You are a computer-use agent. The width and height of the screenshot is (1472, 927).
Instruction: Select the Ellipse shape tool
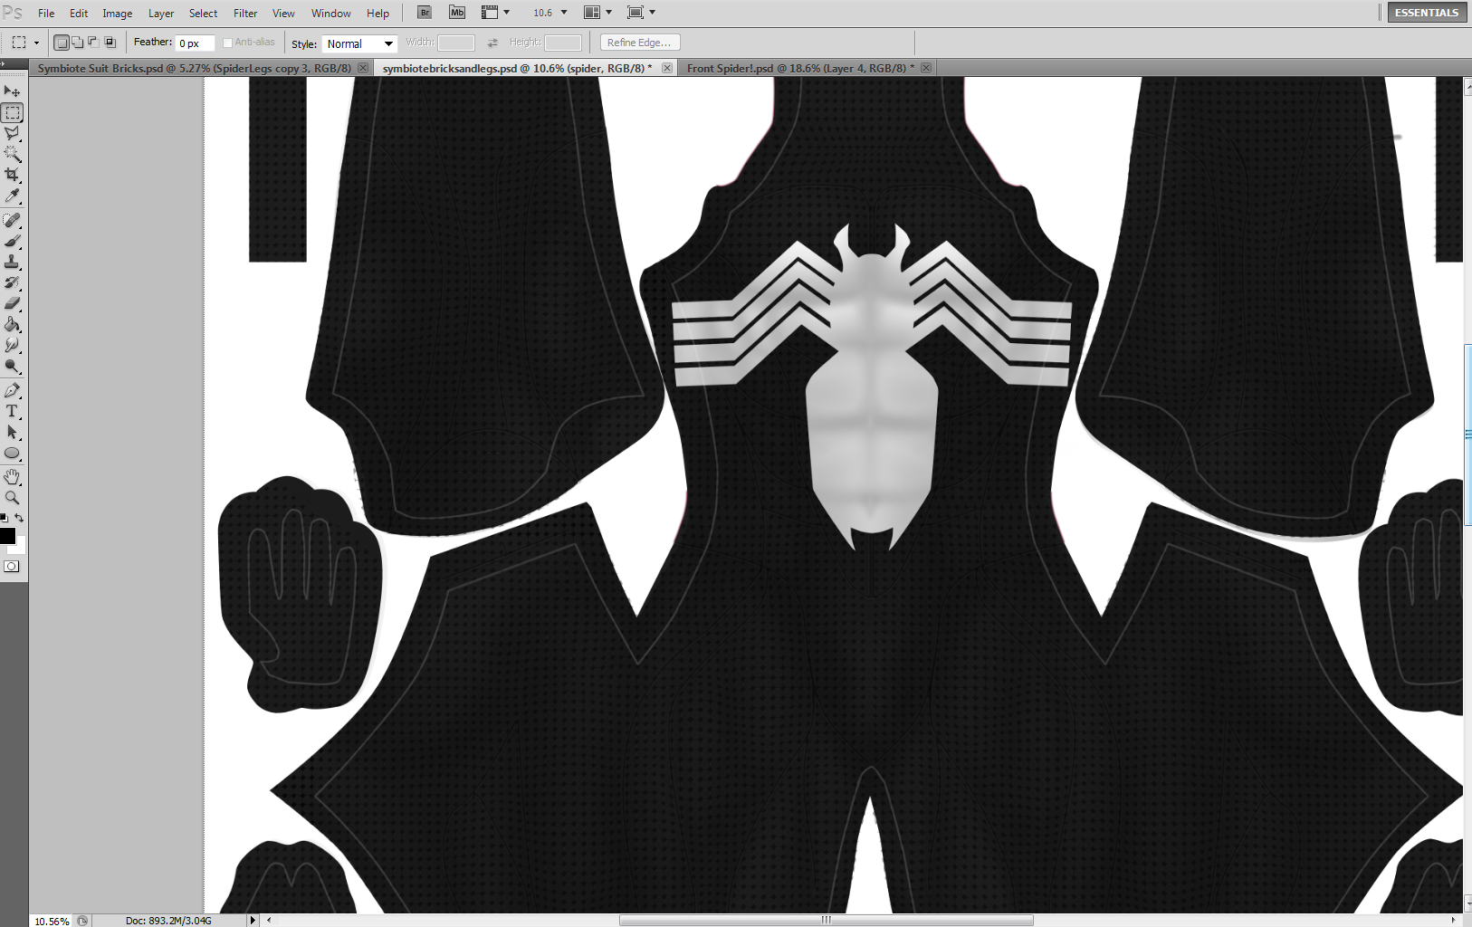pyautogui.click(x=13, y=453)
